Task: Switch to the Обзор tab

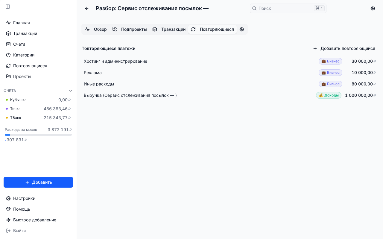Action: pyautogui.click(x=100, y=29)
